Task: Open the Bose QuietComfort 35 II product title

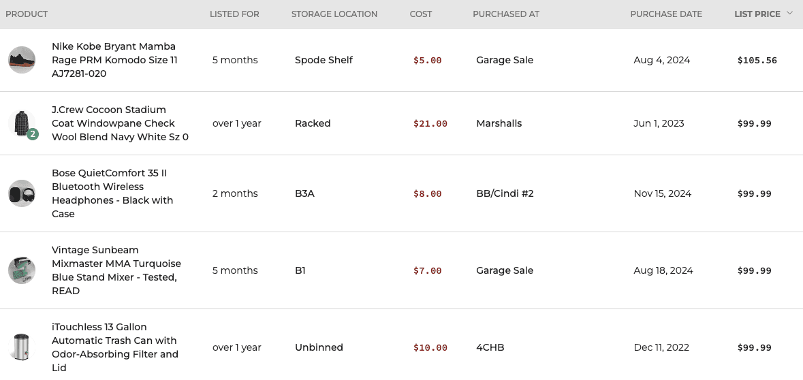Action: click(x=112, y=193)
